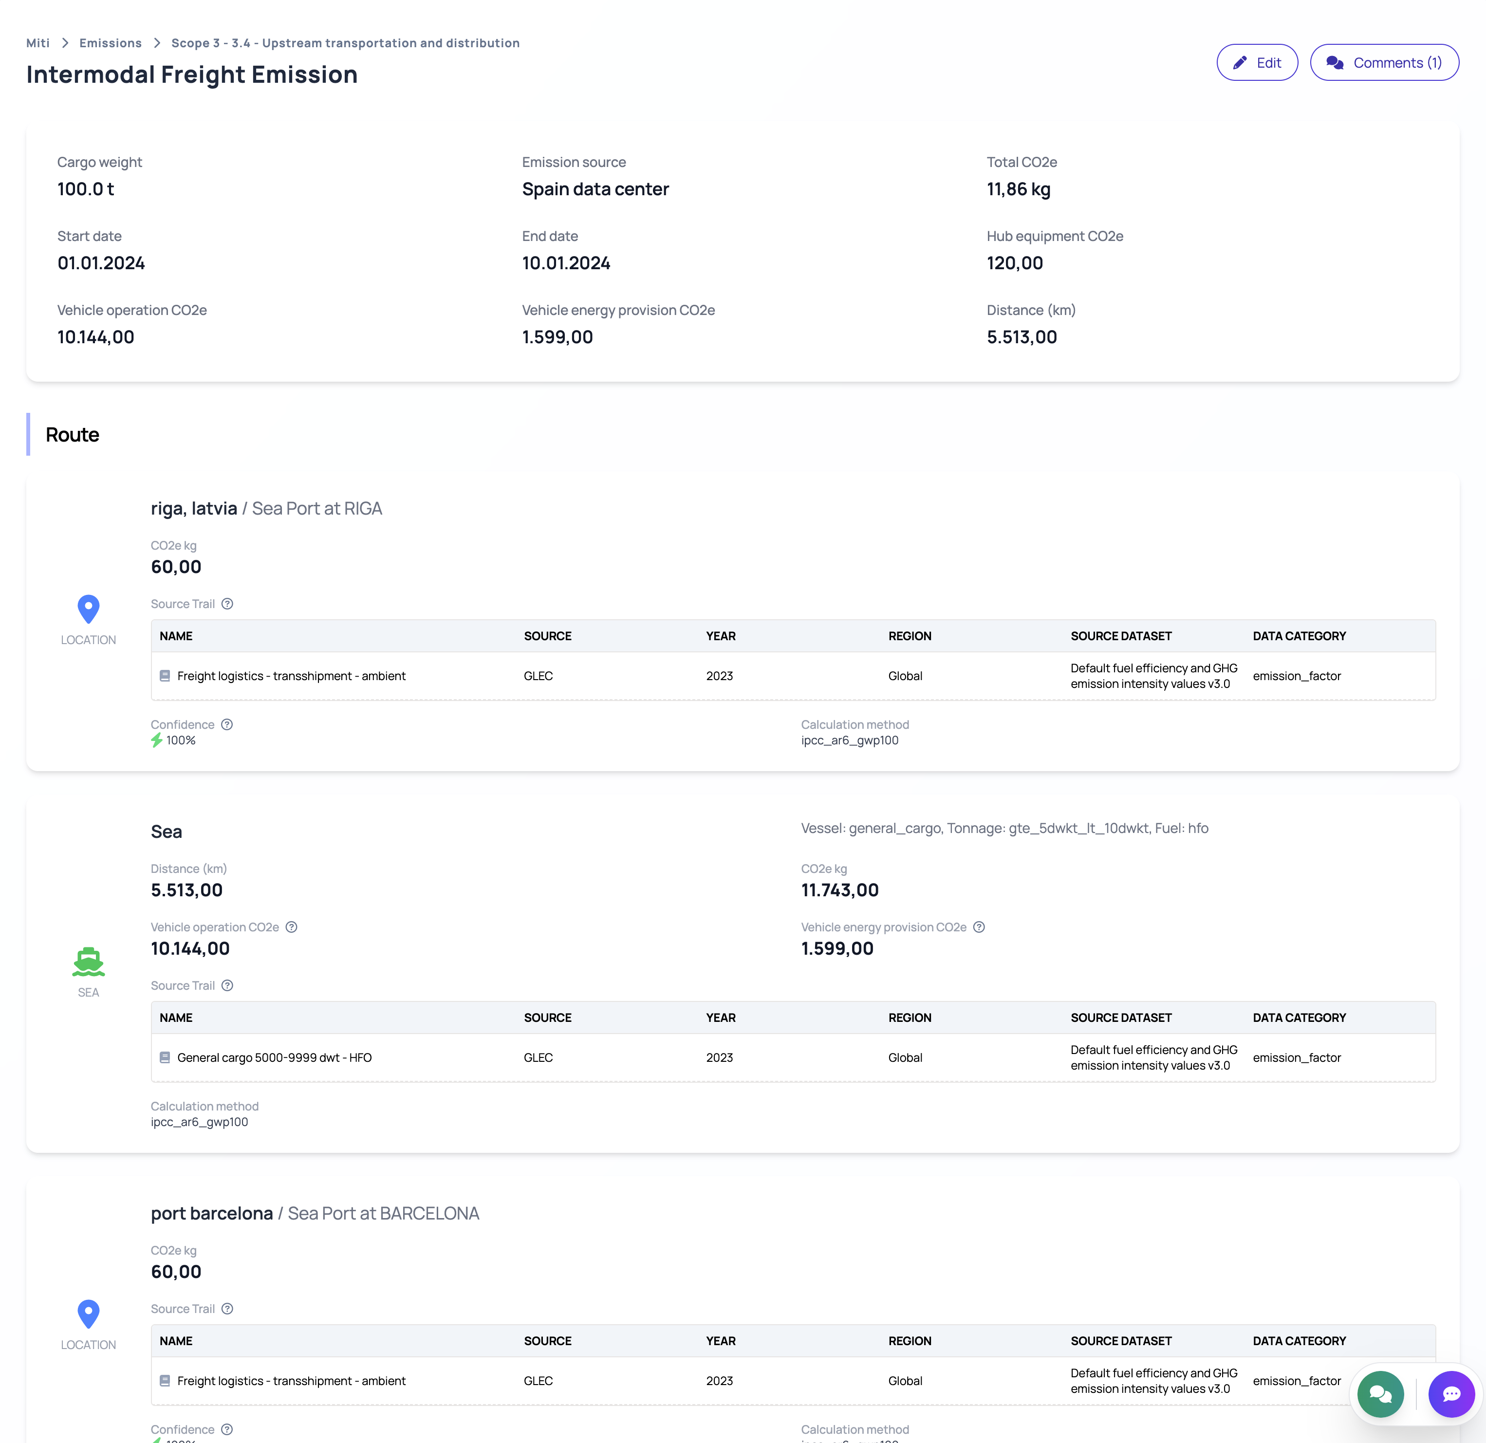This screenshot has width=1486, height=1443.
Task: Click Barcelona Freight logistics - transshipment - ambient entry
Action: 291,1381
